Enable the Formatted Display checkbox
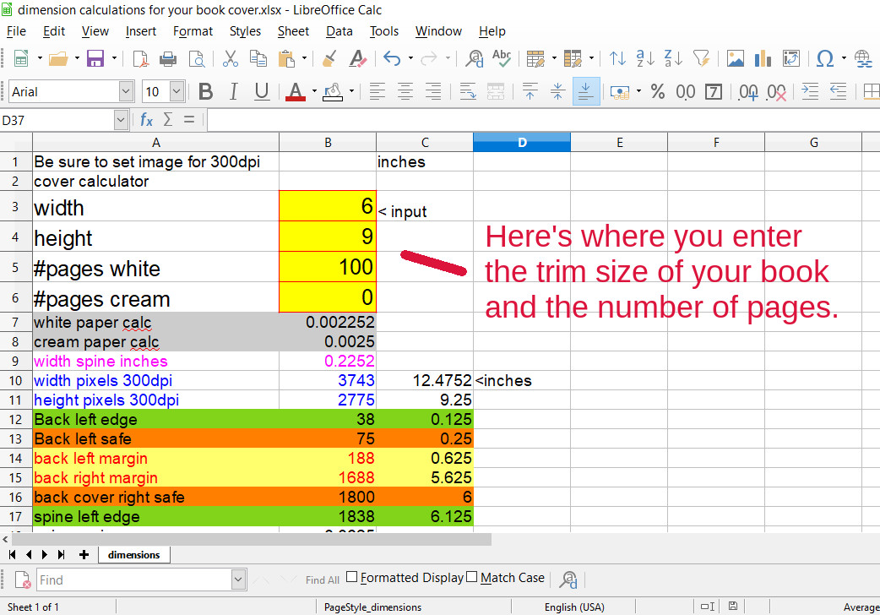The image size is (880, 615). (x=352, y=578)
